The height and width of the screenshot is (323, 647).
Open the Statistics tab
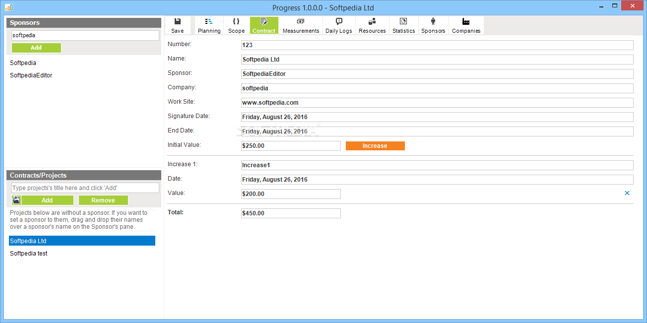coord(403,25)
